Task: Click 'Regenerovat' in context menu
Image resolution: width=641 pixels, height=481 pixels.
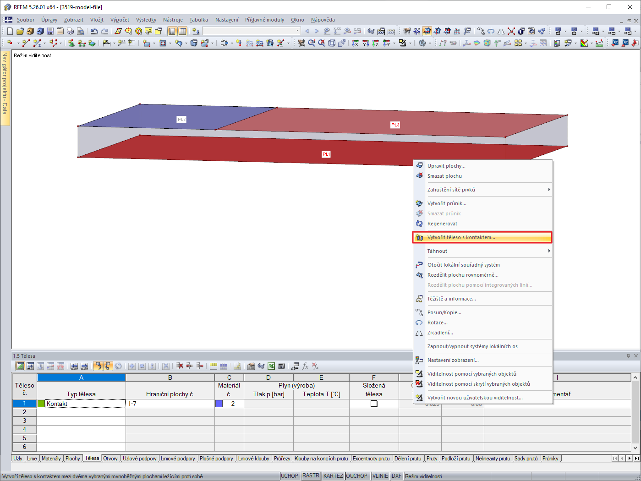Action: (483, 224)
